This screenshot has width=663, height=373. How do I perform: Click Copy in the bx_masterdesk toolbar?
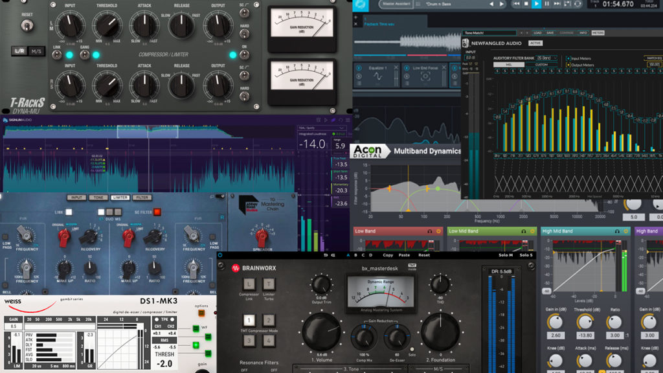click(388, 255)
